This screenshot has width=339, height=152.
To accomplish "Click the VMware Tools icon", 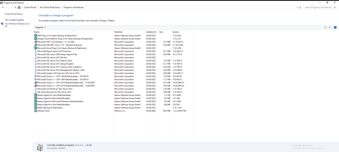I will [x=35, y=111].
